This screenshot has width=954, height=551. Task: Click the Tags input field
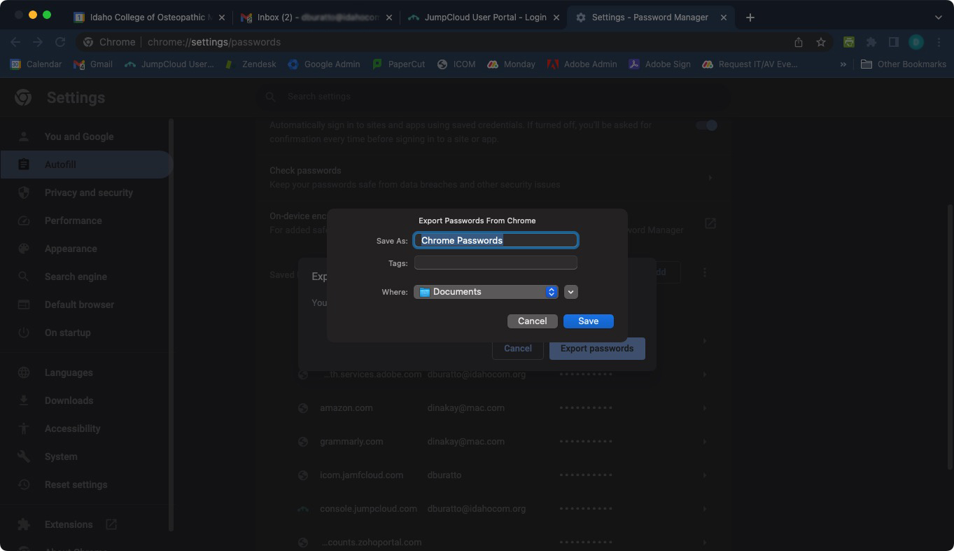496,263
